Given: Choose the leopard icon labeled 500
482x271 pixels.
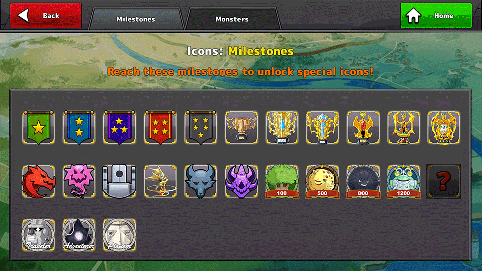Looking at the screenshot, I should 322,181.
